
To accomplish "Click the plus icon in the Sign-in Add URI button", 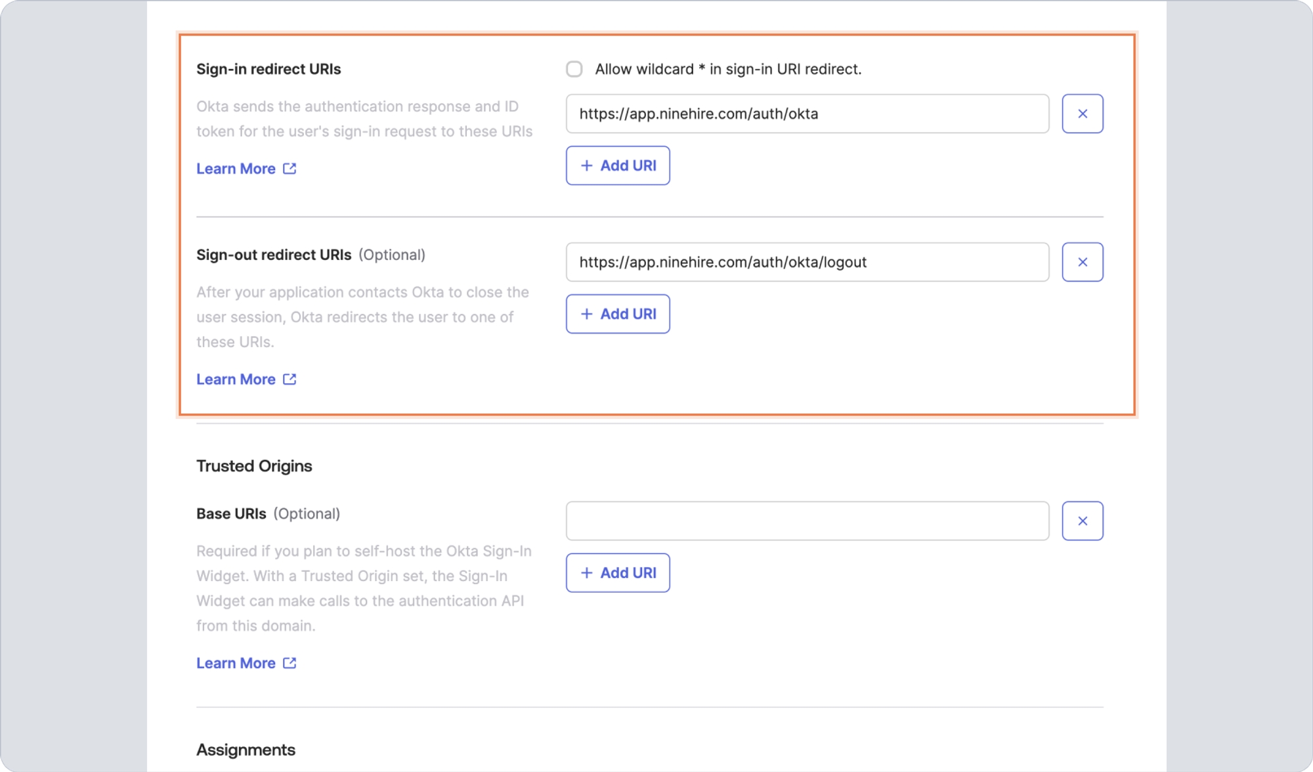I will tap(586, 165).
